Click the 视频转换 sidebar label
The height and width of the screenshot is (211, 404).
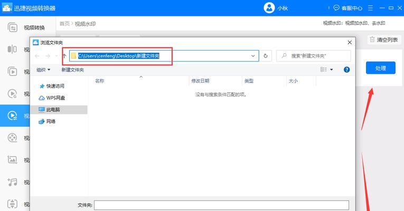click(x=34, y=27)
